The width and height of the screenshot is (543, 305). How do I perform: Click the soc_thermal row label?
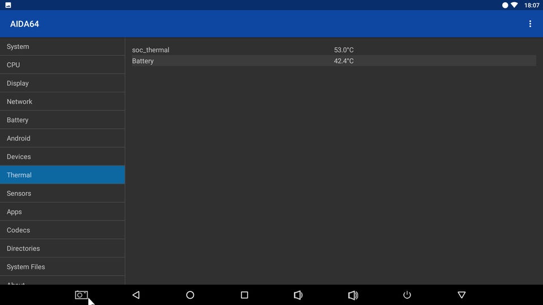click(x=150, y=50)
